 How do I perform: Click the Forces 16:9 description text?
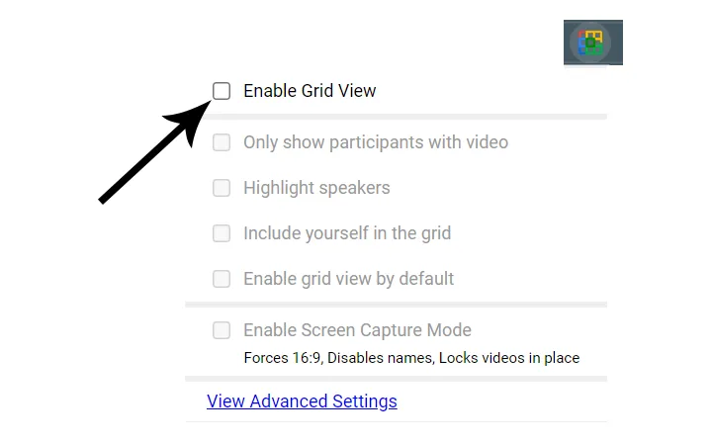(x=411, y=358)
